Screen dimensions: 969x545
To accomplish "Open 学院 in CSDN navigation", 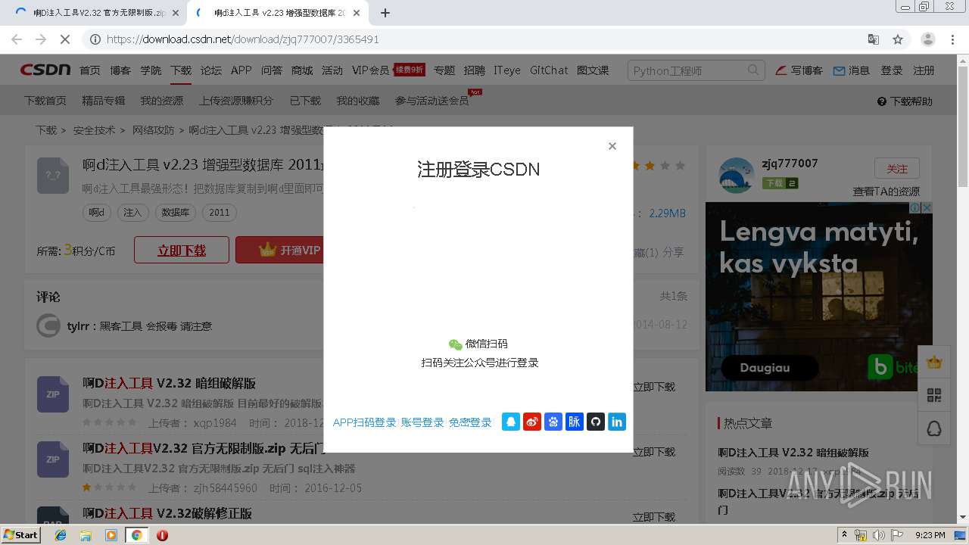I will tap(151, 70).
